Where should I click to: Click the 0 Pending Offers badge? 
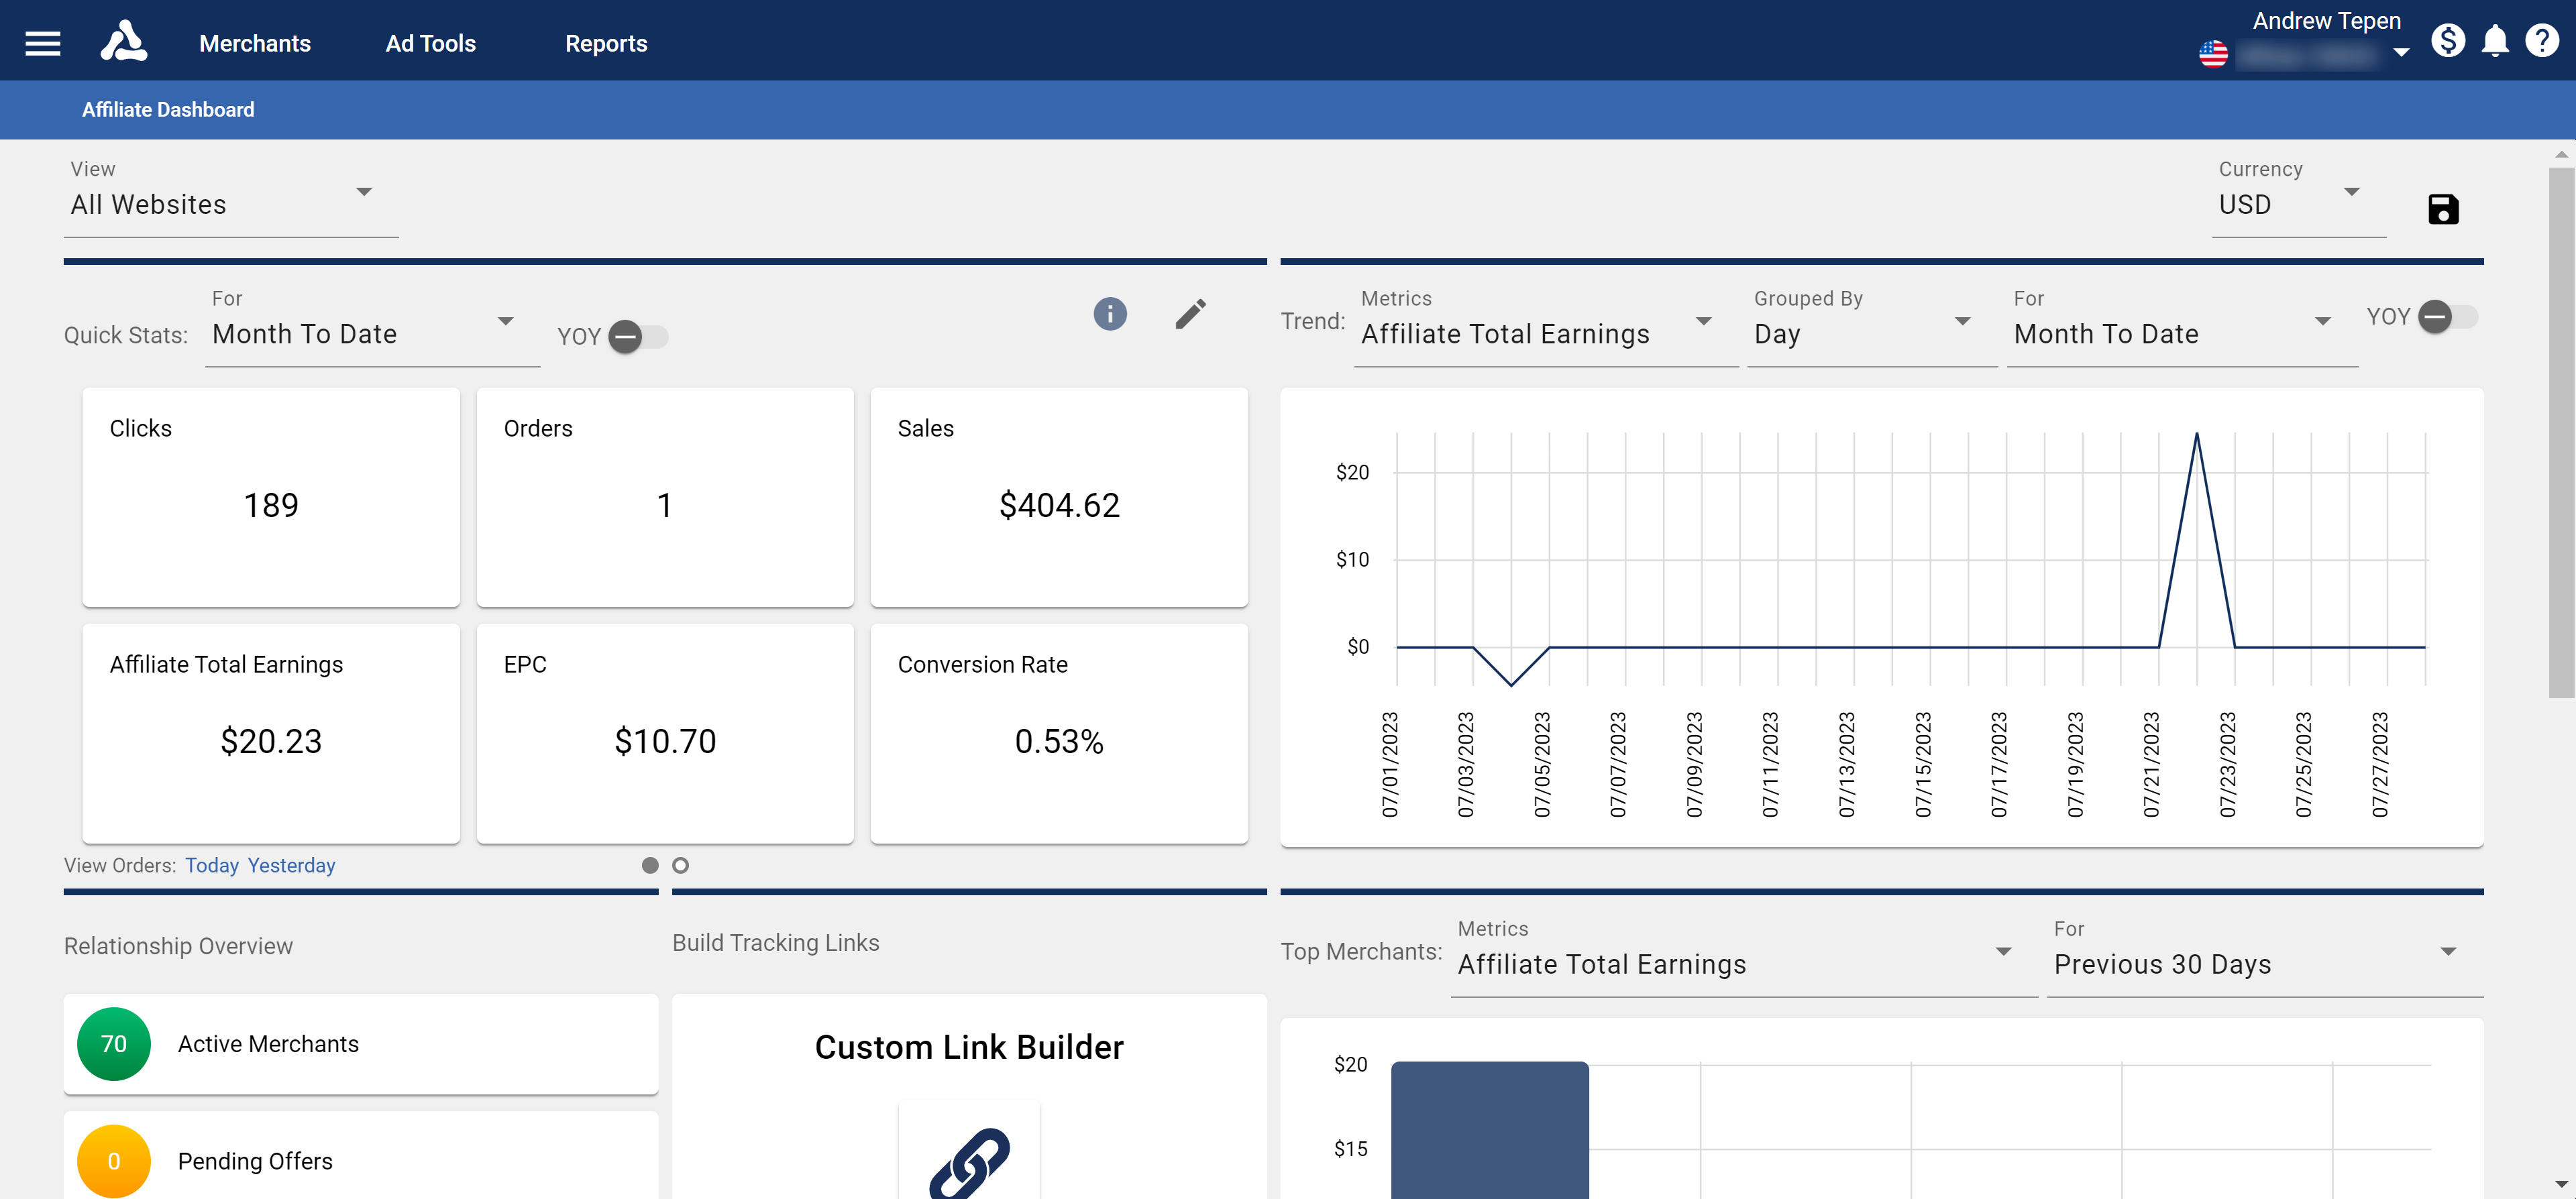pos(114,1160)
